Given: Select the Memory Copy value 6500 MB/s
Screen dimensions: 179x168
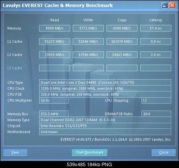Looking at the screenshot, I should 122,28.
